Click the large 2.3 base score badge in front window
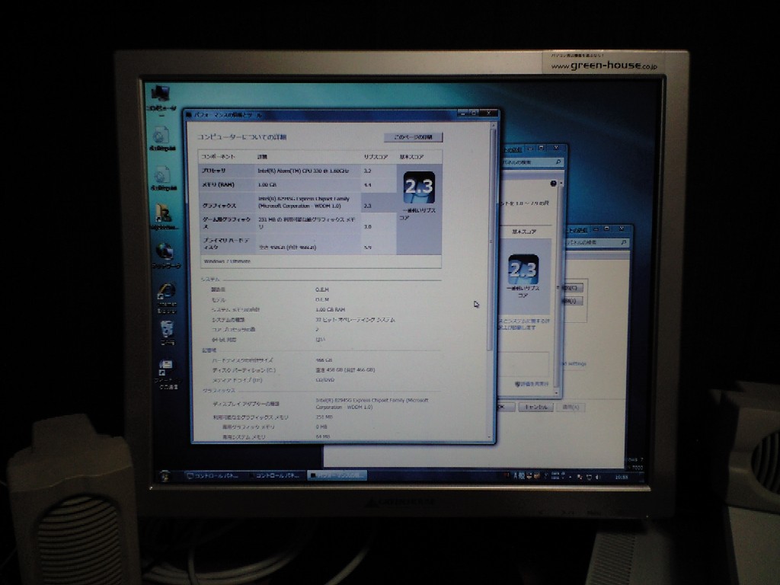 [419, 187]
